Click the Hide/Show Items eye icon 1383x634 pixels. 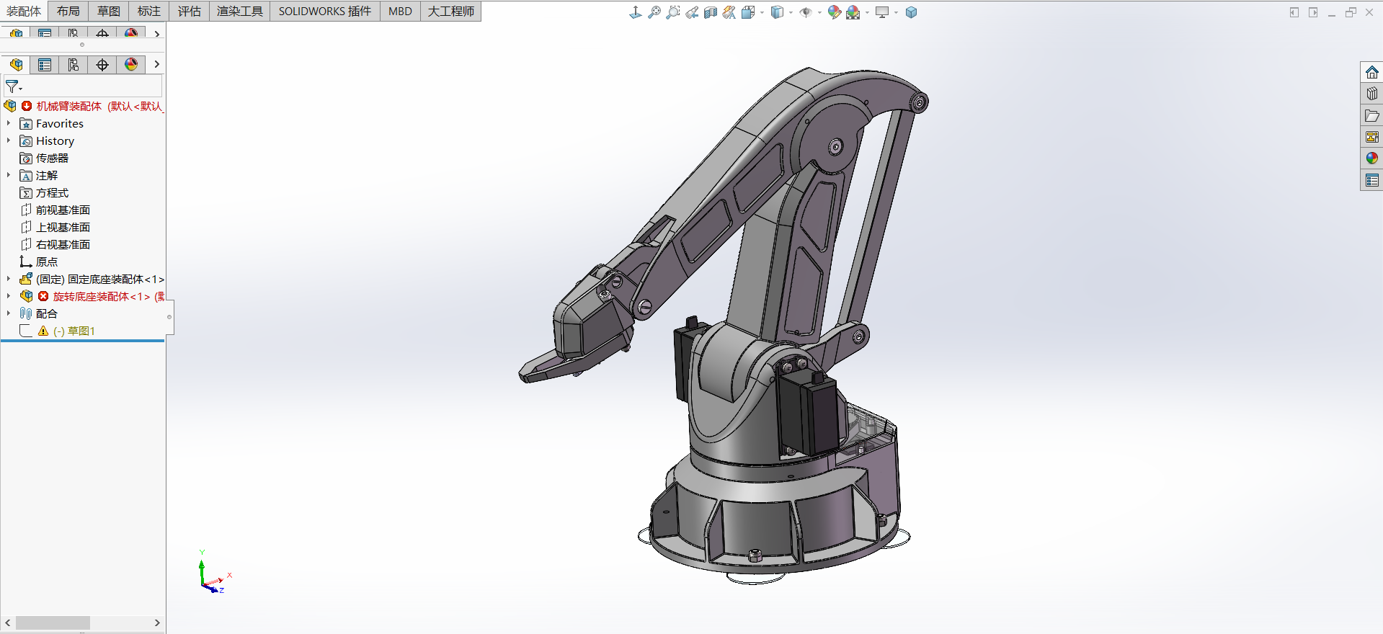(806, 12)
